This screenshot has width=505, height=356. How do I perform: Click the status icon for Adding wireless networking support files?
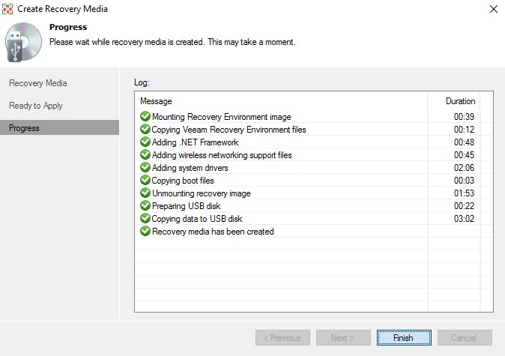coord(145,155)
